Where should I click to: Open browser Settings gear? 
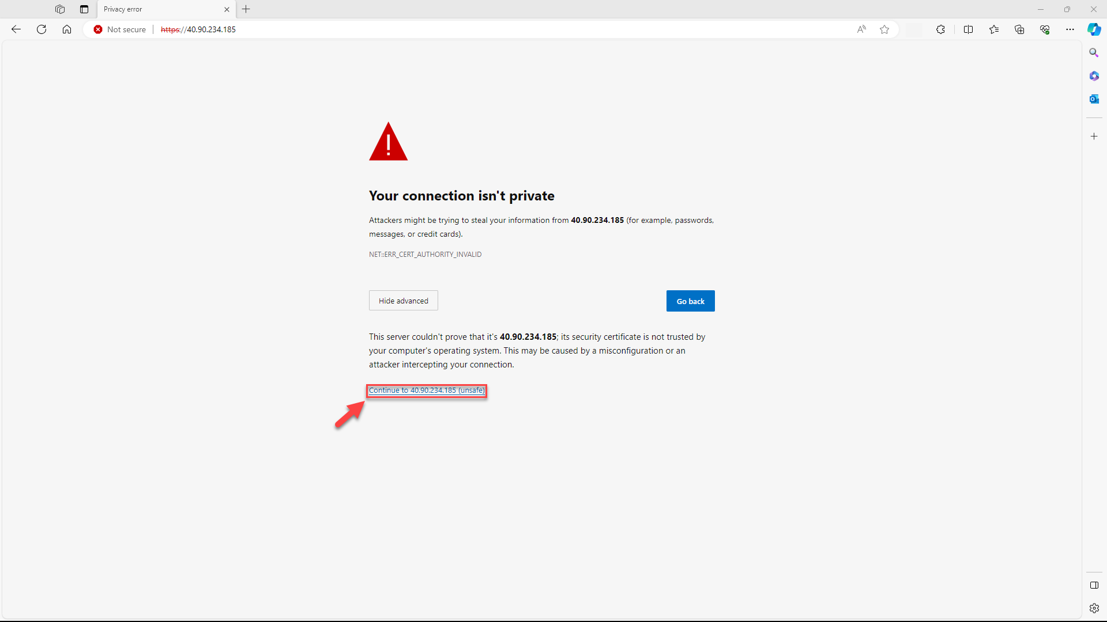pos(1094,608)
